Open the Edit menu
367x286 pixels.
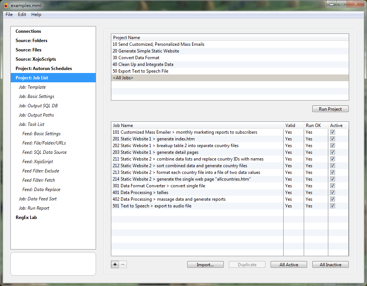coord(22,15)
